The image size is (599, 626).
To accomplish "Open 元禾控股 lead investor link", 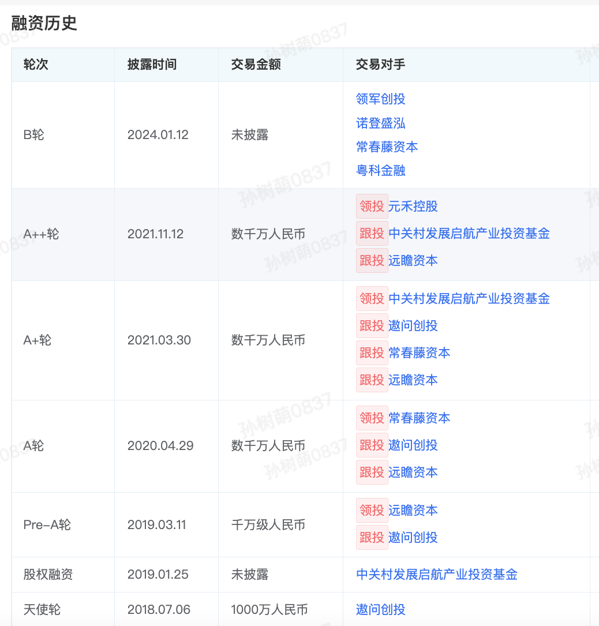I will coord(413,207).
